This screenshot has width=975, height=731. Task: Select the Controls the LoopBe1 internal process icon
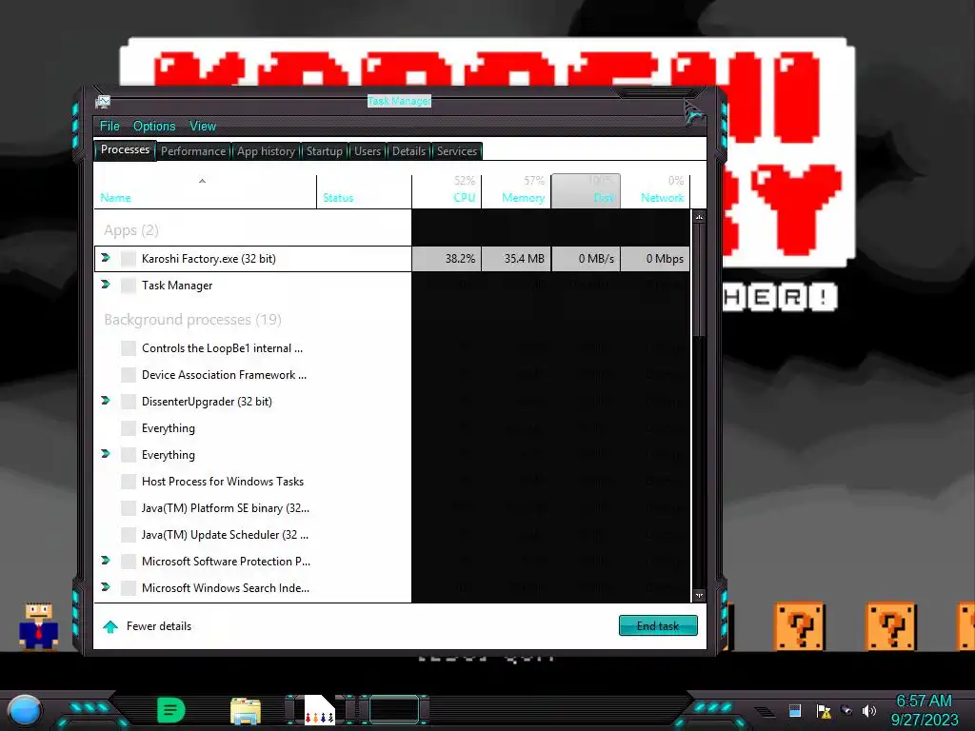[x=129, y=348]
